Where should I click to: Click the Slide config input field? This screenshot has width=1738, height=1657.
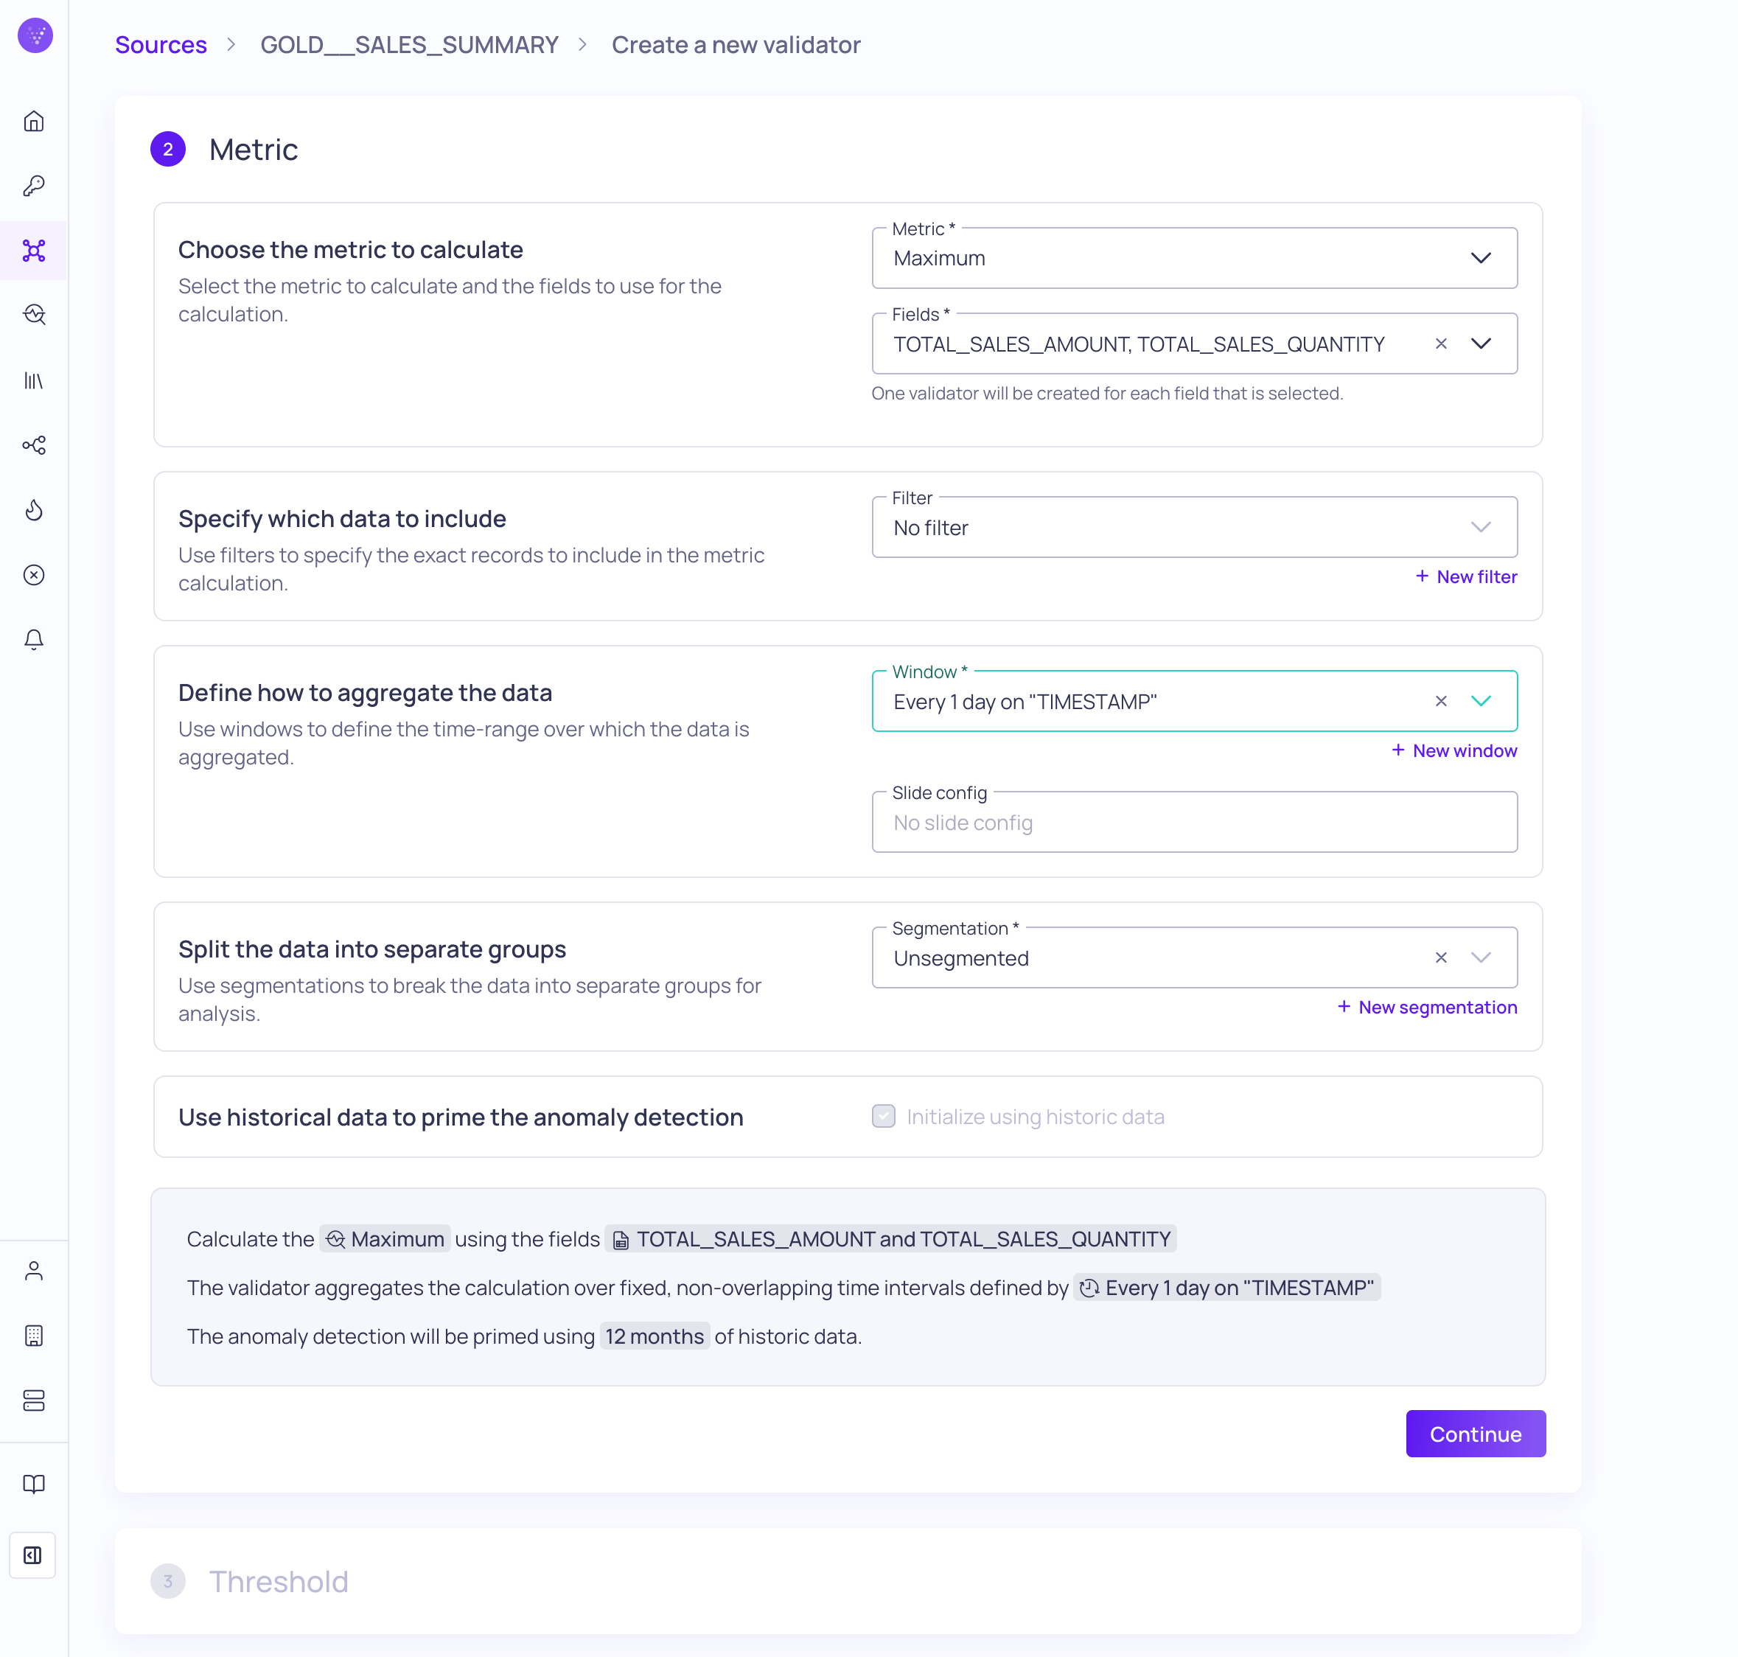coord(1193,823)
